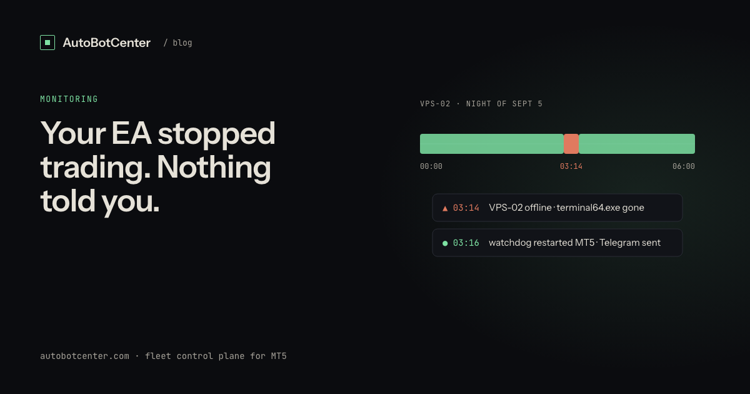Click the 03:14 timestamp in the offline alert

pos(466,208)
